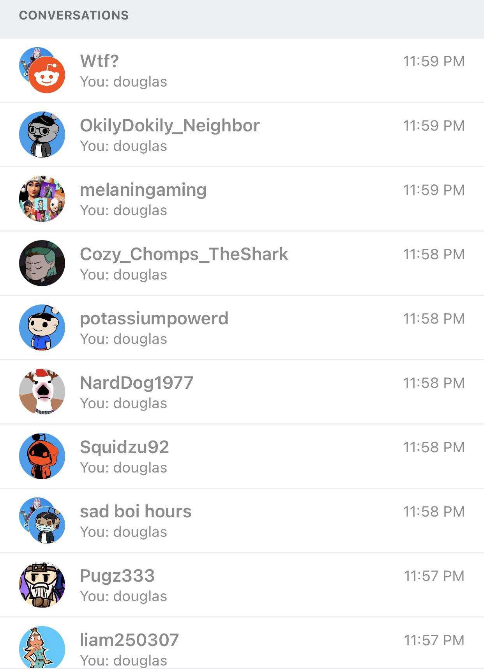The width and height of the screenshot is (484, 669).
Task: Open liam250307's cartoon avatar
Action: tap(42, 647)
